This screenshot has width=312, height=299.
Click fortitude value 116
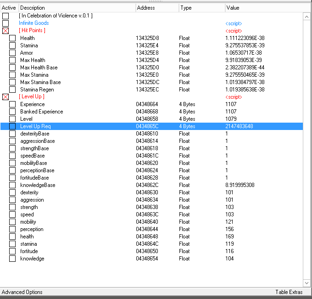click(x=229, y=251)
